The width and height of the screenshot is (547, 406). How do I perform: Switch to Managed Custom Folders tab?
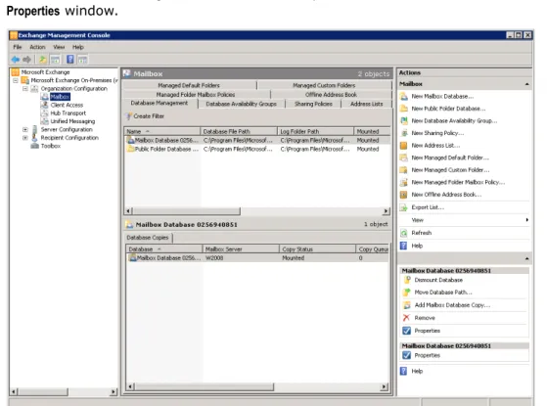[324, 85]
